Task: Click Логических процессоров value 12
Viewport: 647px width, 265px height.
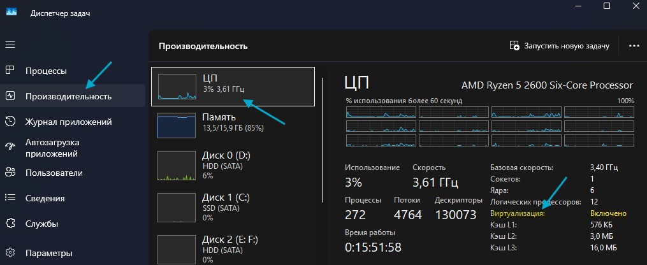Action: pos(593,202)
